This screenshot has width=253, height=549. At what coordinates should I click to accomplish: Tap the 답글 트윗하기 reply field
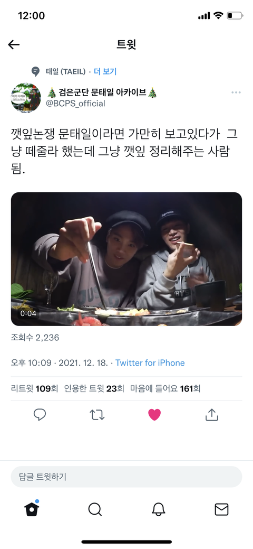point(126,477)
